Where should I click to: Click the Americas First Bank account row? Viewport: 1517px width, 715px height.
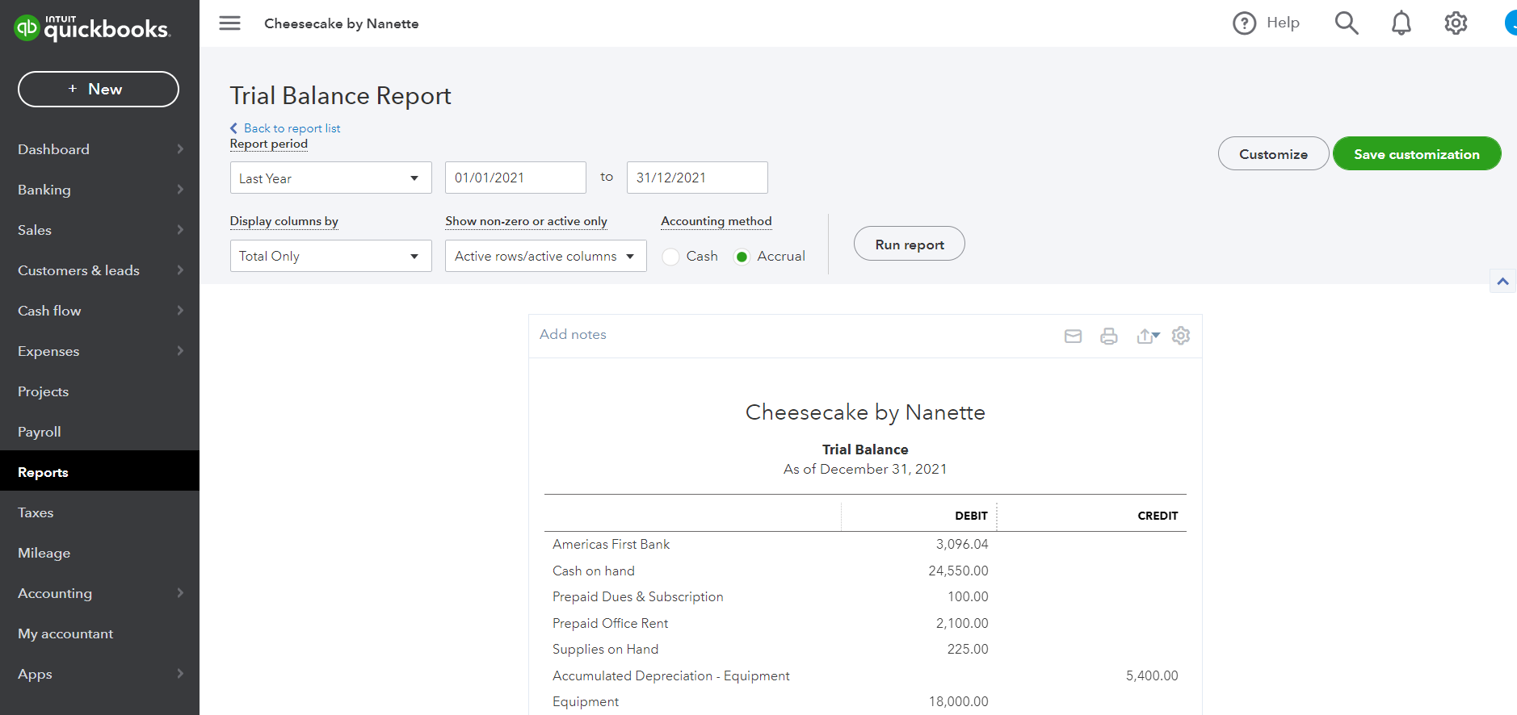point(865,545)
